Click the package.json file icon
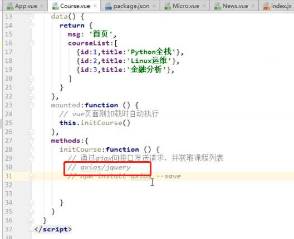Screen dimensions: 294x239 pyautogui.click(x=109, y=6)
